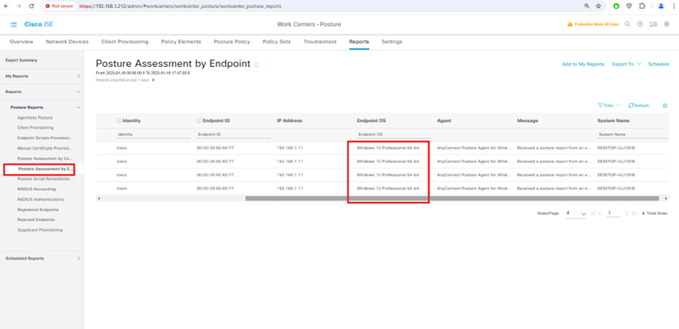Open the Supplicant Provisioning report
The height and width of the screenshot is (329, 679).
click(x=40, y=230)
